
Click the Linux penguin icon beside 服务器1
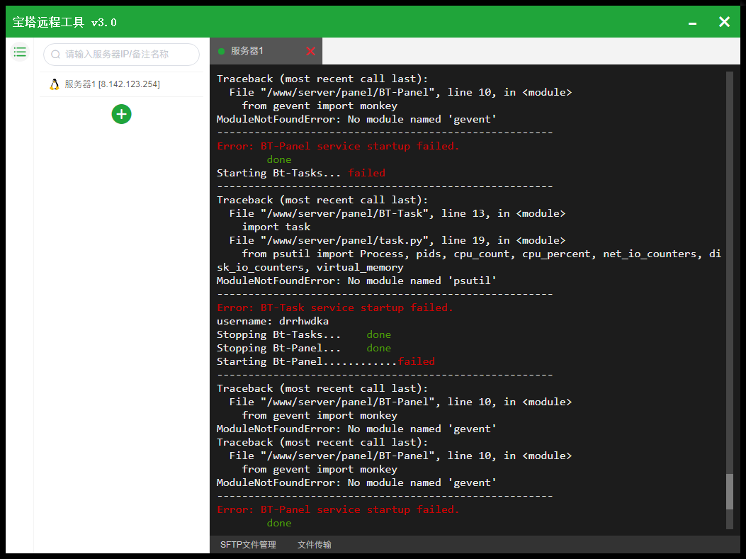tap(55, 84)
